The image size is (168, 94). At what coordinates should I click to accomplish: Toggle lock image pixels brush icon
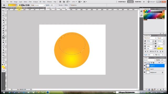point(150,63)
